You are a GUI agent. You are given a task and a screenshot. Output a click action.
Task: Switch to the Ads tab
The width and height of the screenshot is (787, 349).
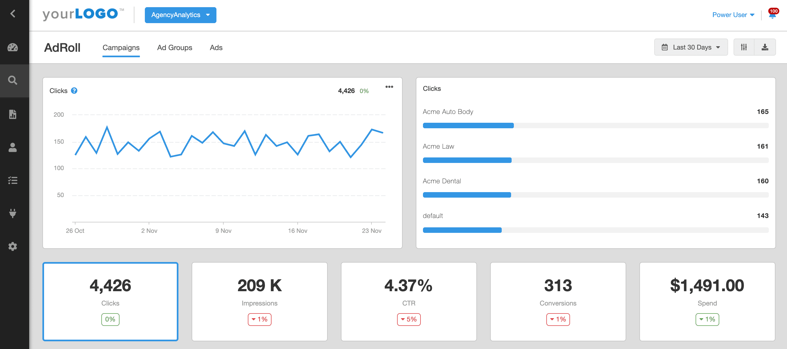pyautogui.click(x=216, y=47)
